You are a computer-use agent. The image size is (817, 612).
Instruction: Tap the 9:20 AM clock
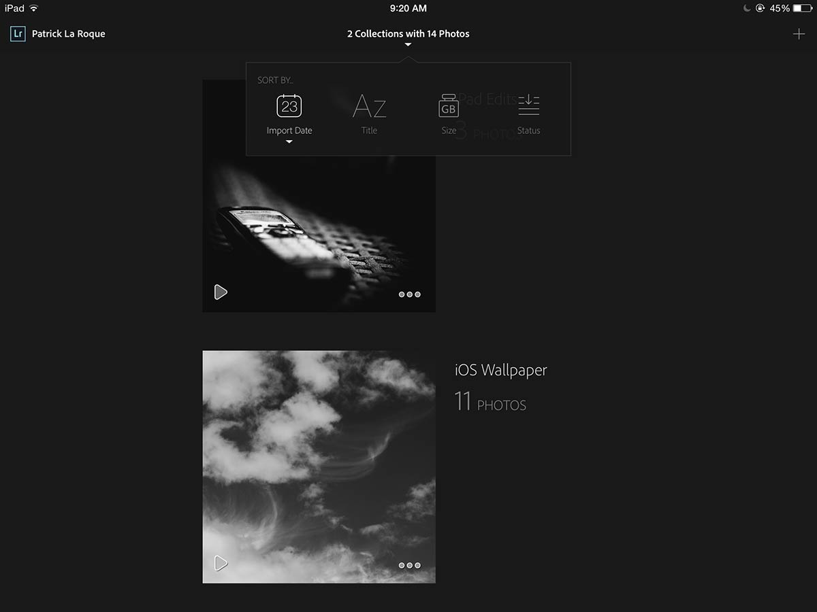tap(408, 8)
